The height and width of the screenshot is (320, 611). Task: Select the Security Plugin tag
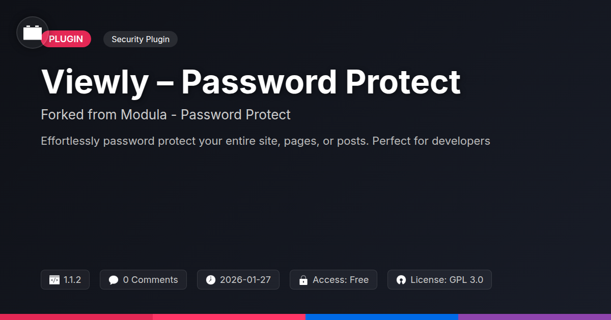pos(141,39)
